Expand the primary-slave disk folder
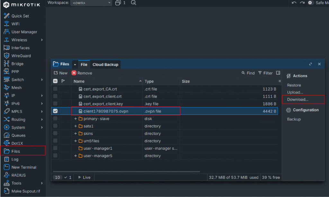This screenshot has width=329, height=197. click(x=76, y=119)
